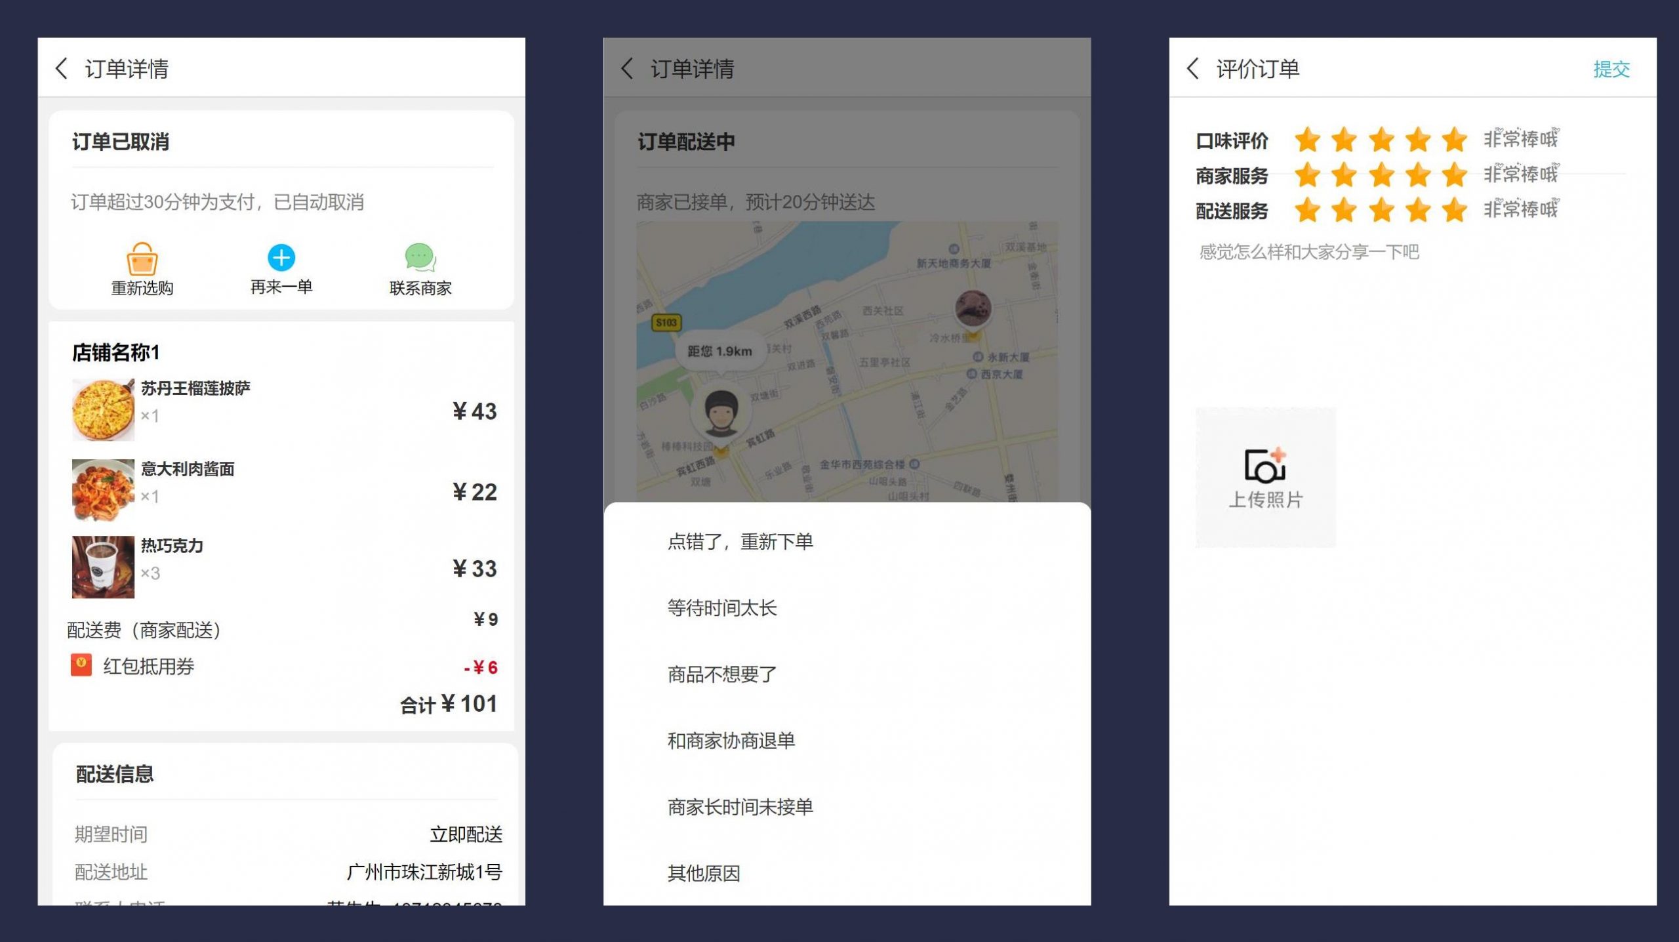Select 商品不想要了 option
The height and width of the screenshot is (942, 1679).
[x=721, y=674]
